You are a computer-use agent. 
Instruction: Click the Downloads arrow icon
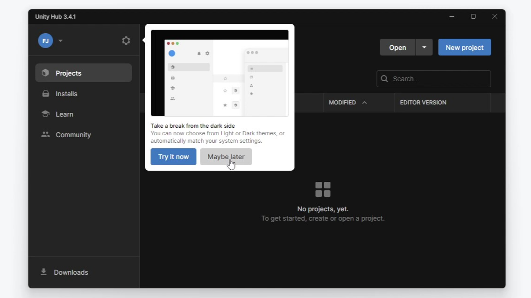click(x=43, y=271)
